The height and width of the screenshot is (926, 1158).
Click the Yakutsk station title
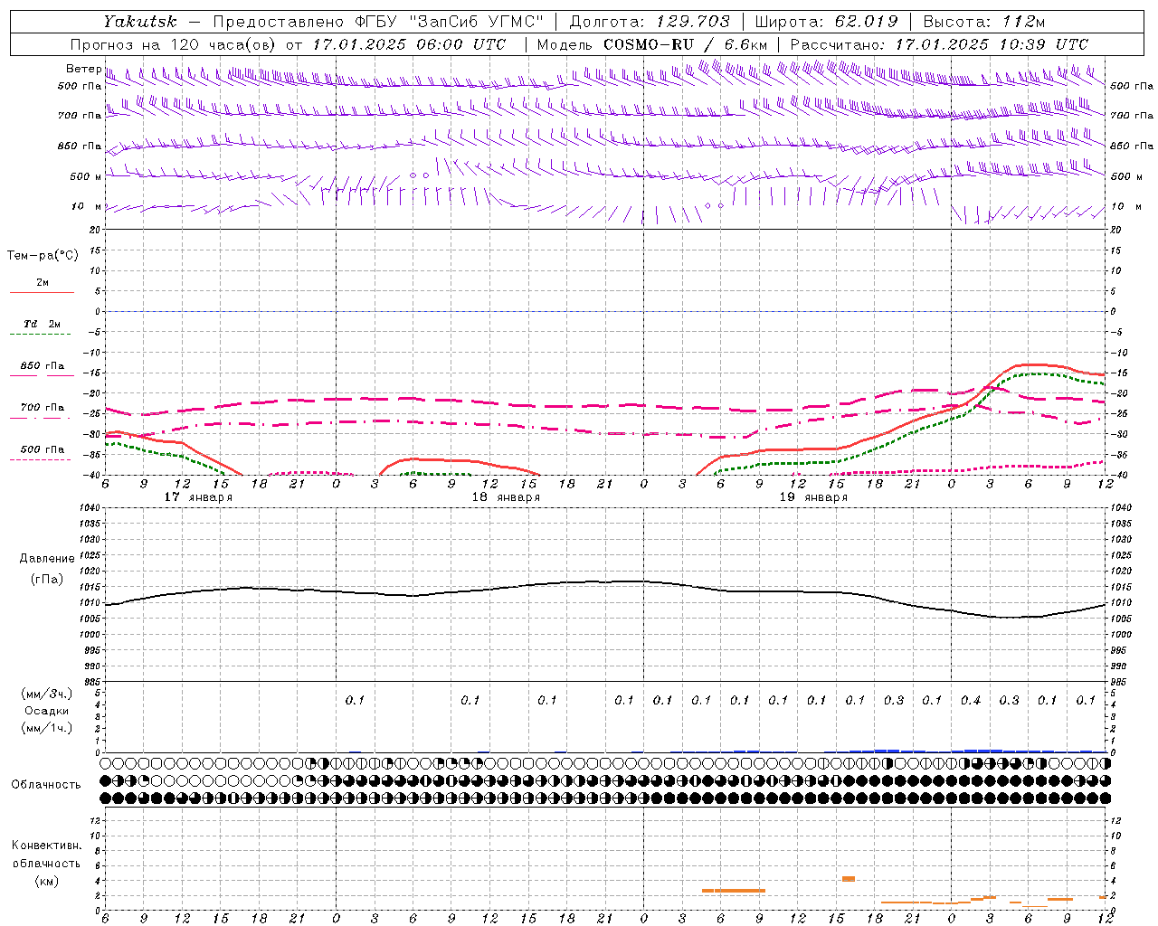pos(140,22)
